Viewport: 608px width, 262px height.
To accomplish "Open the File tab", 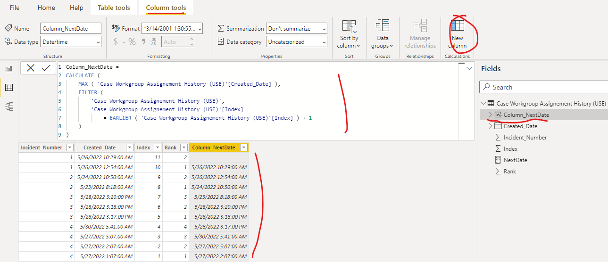I will point(15,8).
